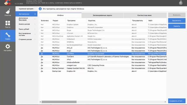Switch to the Windows tab

(60, 15)
